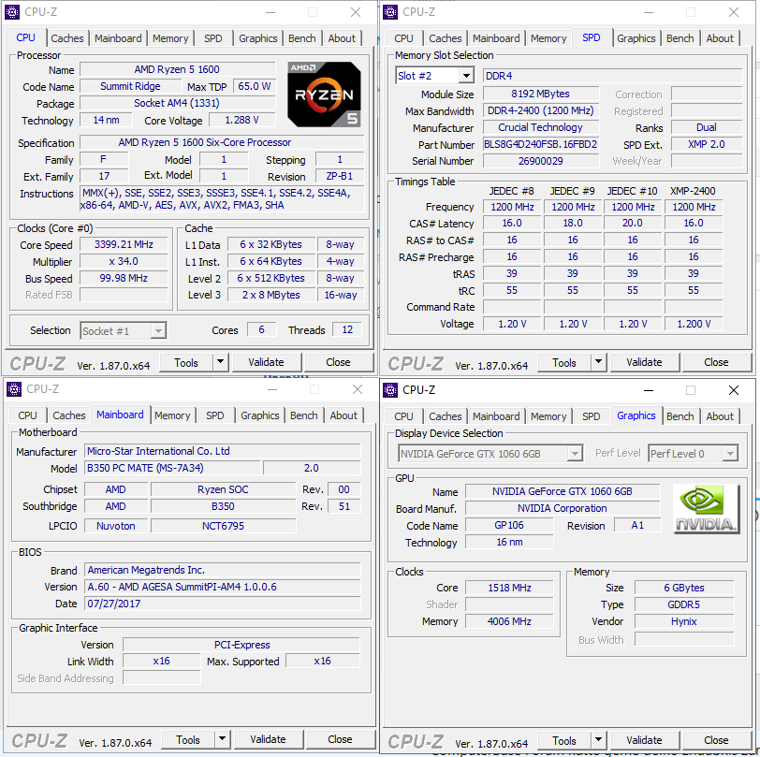The image size is (760, 757).
Task: Click the serial number 26900029
Action: (541, 161)
